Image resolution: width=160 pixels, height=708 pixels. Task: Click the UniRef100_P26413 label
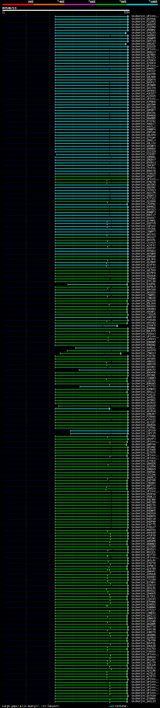click(143, 334)
